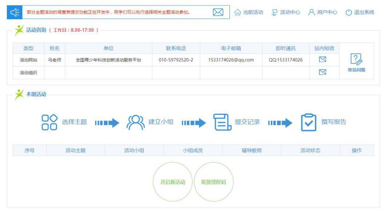
Task: Click the 即时通讯 column header
Action: coord(285,48)
